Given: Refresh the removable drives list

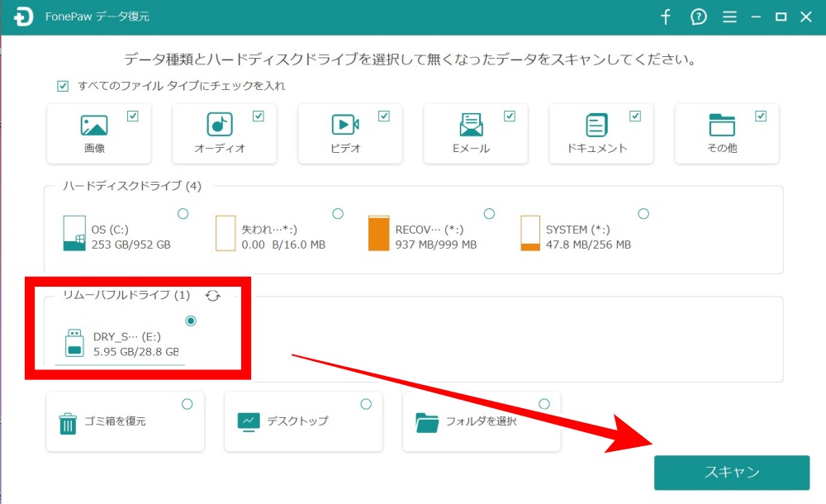Looking at the screenshot, I should (213, 296).
